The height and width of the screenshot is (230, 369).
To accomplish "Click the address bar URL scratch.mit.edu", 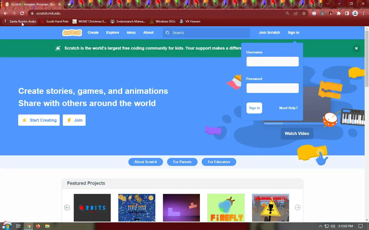I will coord(48,13).
